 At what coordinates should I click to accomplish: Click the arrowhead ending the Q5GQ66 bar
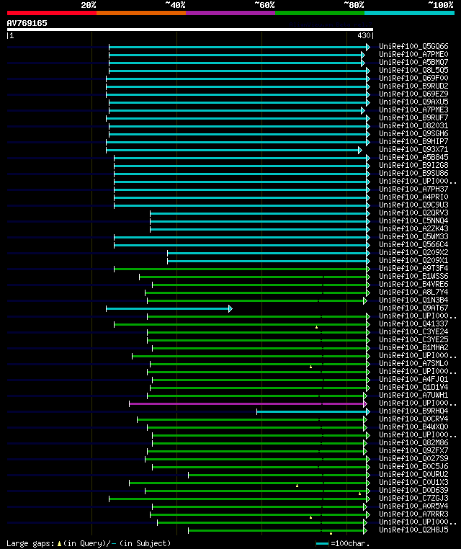368,47
